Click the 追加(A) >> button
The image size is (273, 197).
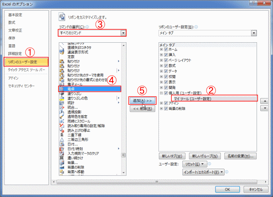pyautogui.click(x=142, y=101)
